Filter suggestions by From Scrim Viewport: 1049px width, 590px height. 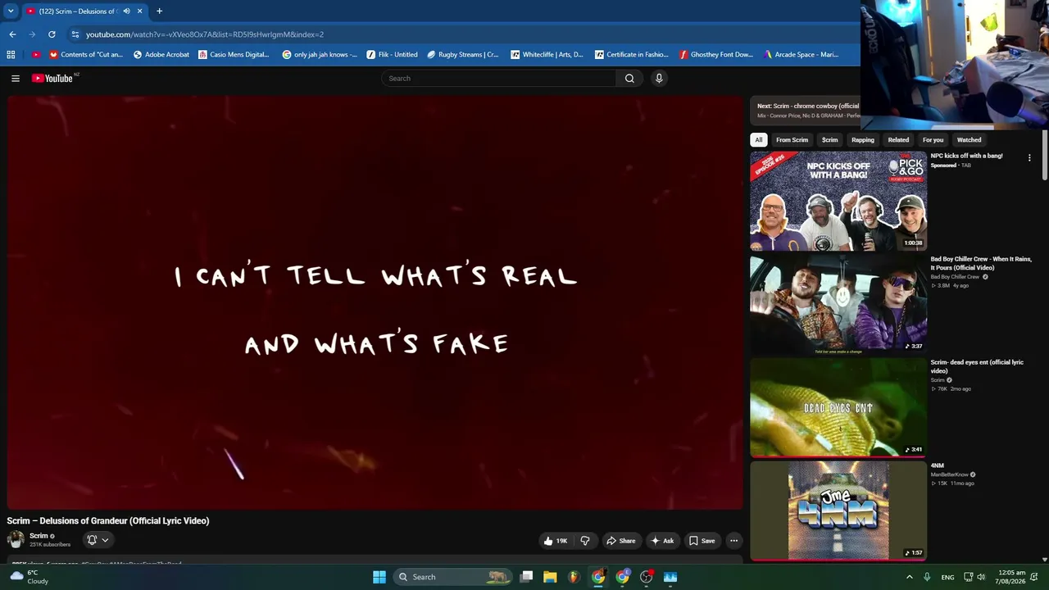point(792,140)
